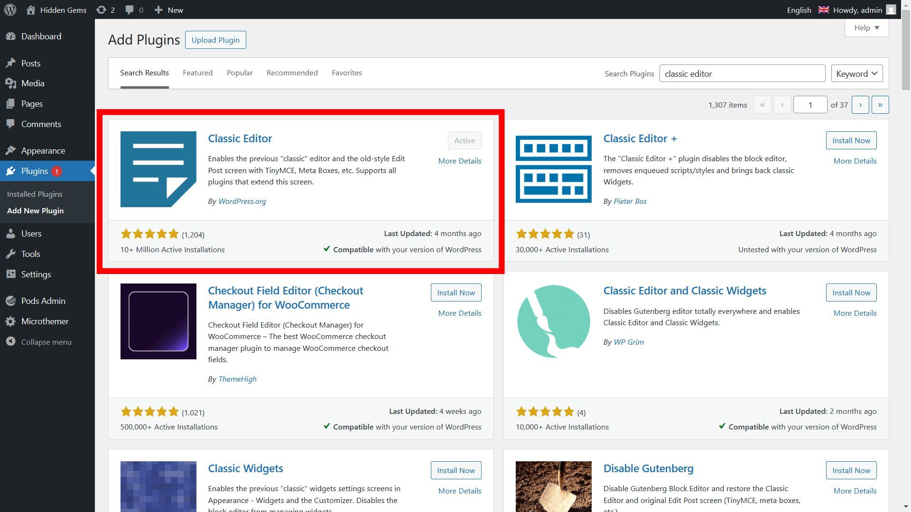
Task: Click the 1,307 items count text
Action: point(727,105)
